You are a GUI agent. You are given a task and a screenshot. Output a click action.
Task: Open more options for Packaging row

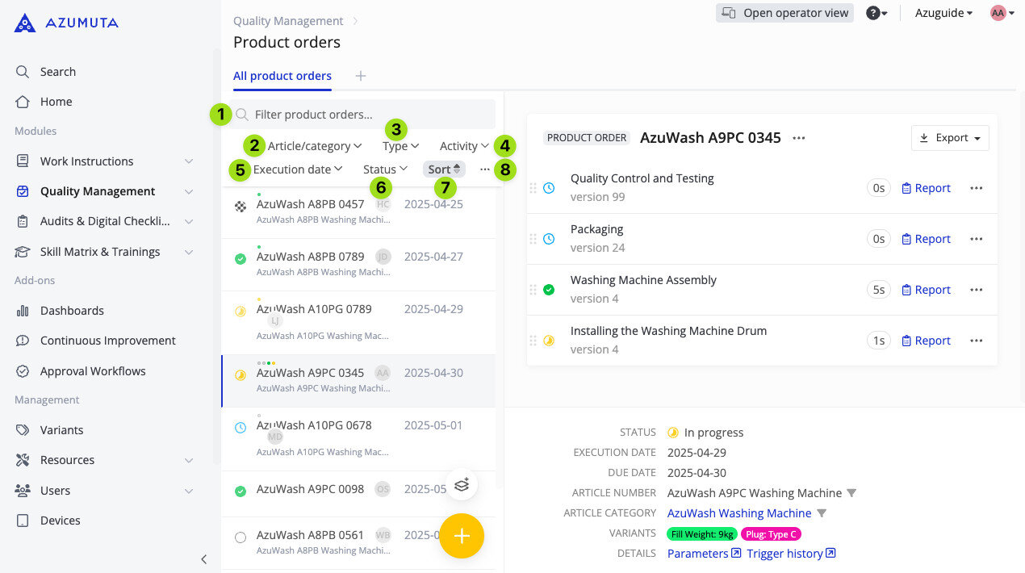tap(976, 239)
